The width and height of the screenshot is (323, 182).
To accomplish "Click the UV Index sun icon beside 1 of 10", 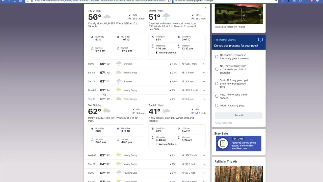I will coord(118,37).
